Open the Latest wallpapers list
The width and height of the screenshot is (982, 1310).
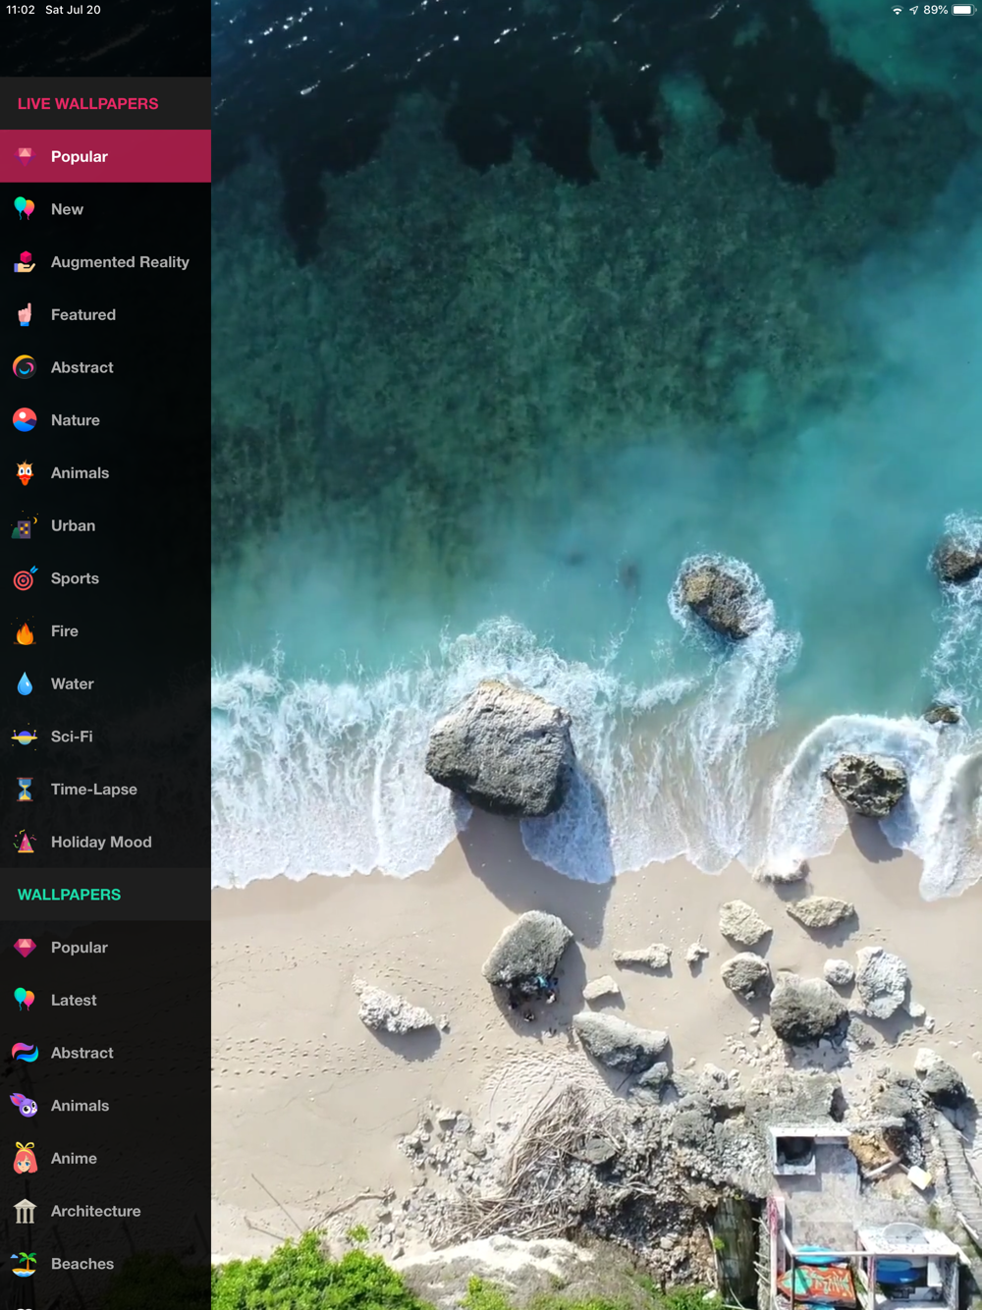pos(105,1000)
